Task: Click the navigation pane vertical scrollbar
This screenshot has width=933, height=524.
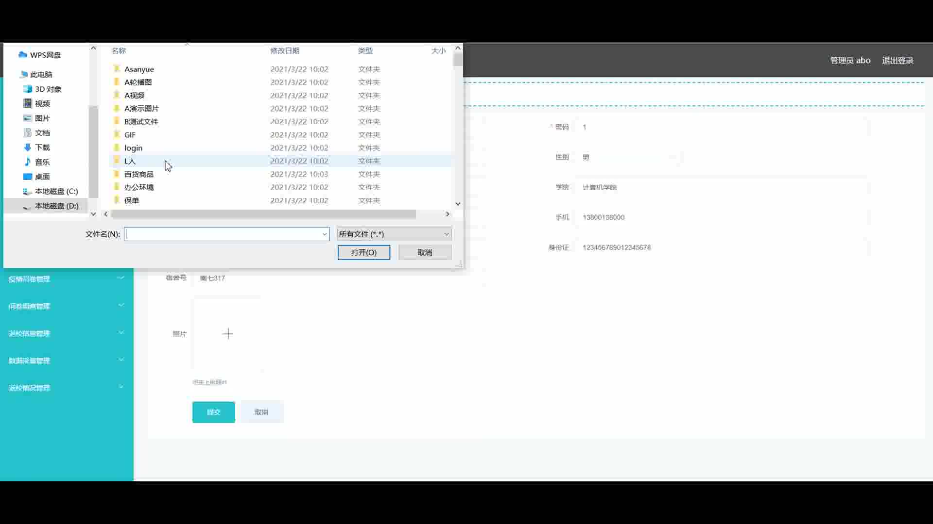Action: [93, 151]
